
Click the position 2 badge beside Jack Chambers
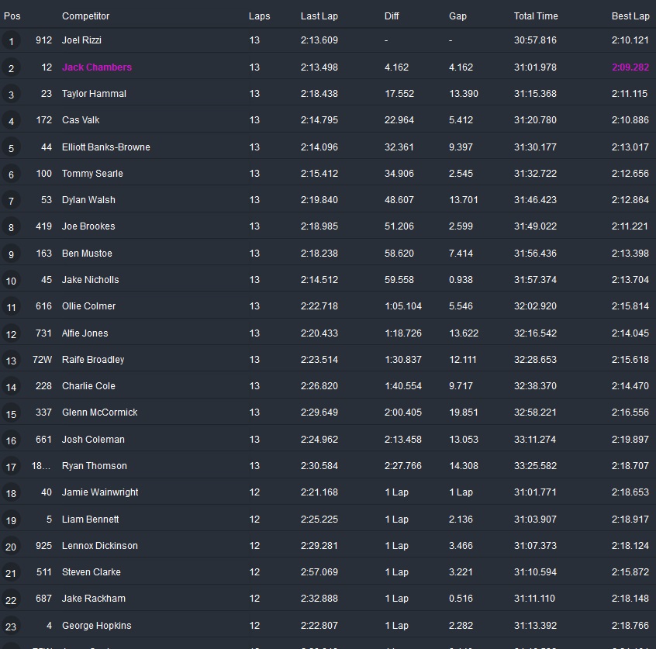click(x=11, y=68)
